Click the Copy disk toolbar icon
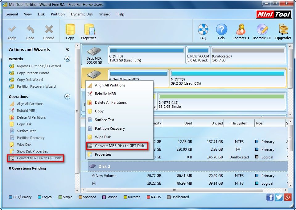The image size is (296, 210). (x=70, y=29)
